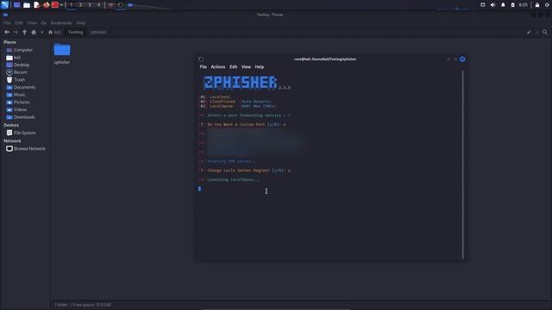Open the Kali applications menu
The height and width of the screenshot is (310, 552).
pyautogui.click(x=4, y=5)
